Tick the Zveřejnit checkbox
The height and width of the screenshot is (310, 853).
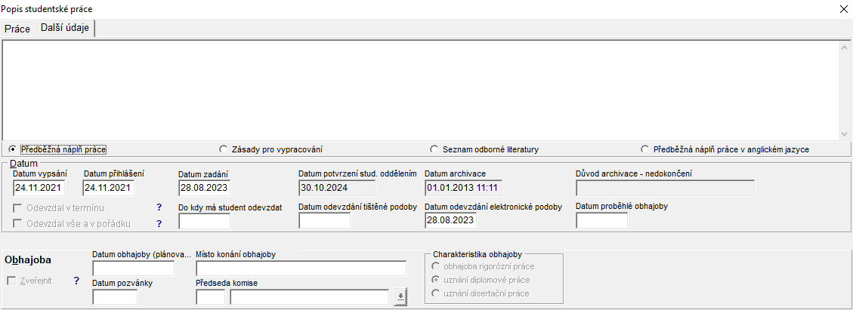click(12, 281)
